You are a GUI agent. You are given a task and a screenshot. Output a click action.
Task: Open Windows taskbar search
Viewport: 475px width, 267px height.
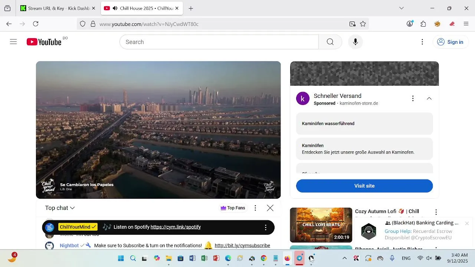tap(133, 258)
